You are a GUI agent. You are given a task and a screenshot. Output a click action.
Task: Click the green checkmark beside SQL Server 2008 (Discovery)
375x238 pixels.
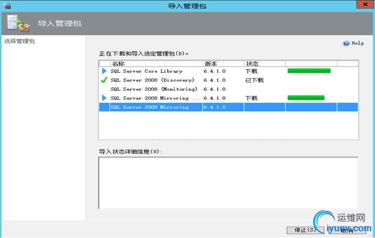[x=104, y=80]
